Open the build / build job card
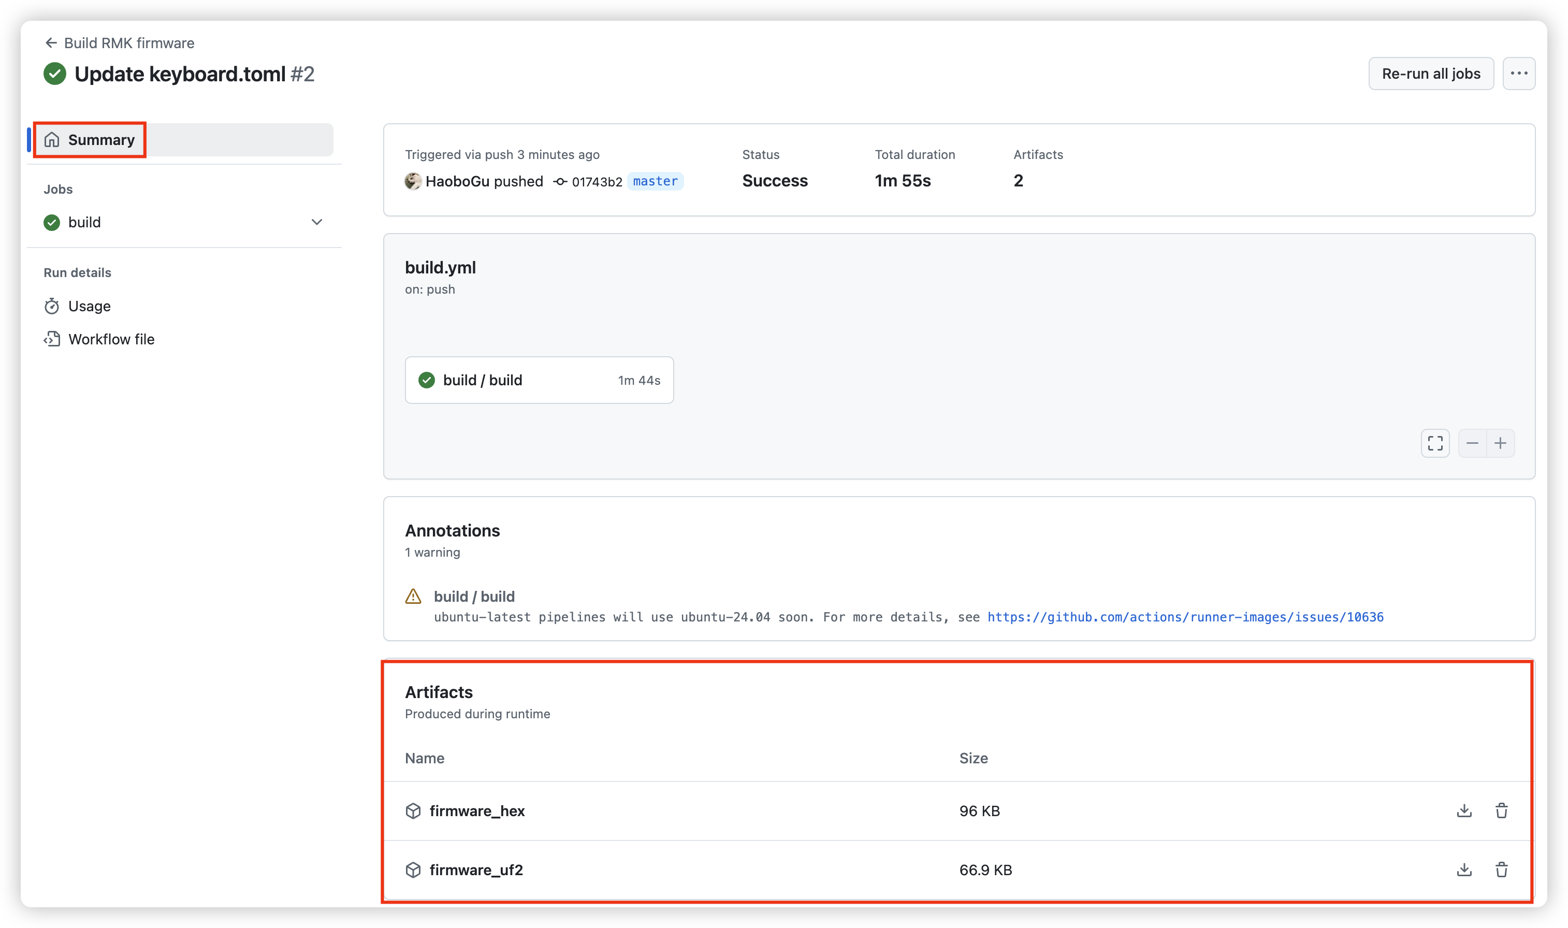Viewport: 1568px width, 928px height. [539, 380]
